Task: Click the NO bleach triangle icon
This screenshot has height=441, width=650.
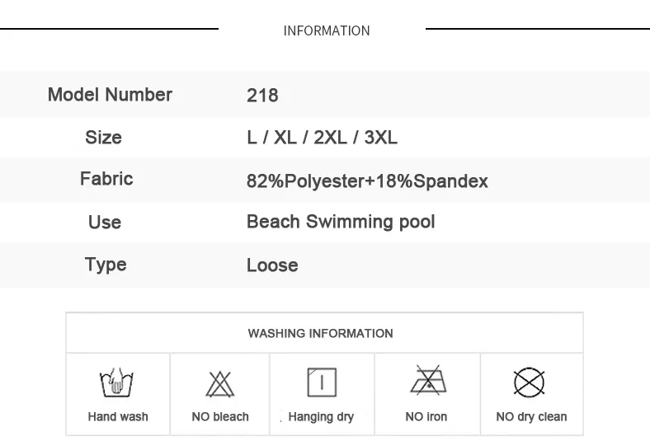Action: [219, 384]
